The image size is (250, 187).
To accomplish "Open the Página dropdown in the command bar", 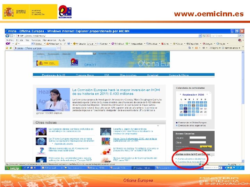I will coord(215,48).
